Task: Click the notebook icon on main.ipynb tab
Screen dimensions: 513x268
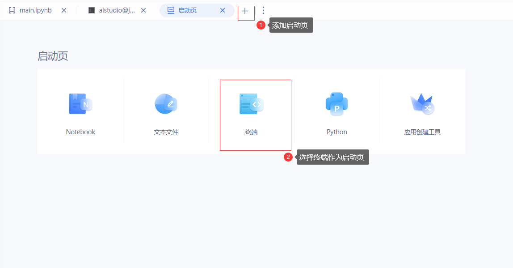Action: [x=12, y=10]
